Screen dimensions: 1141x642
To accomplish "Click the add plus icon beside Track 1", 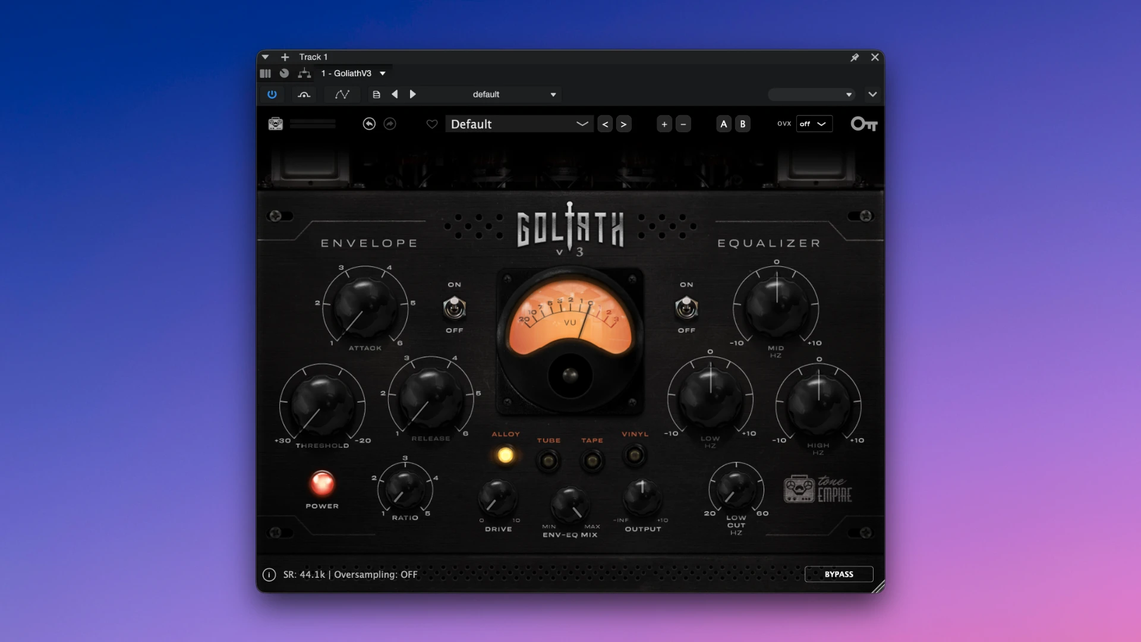I will point(285,57).
